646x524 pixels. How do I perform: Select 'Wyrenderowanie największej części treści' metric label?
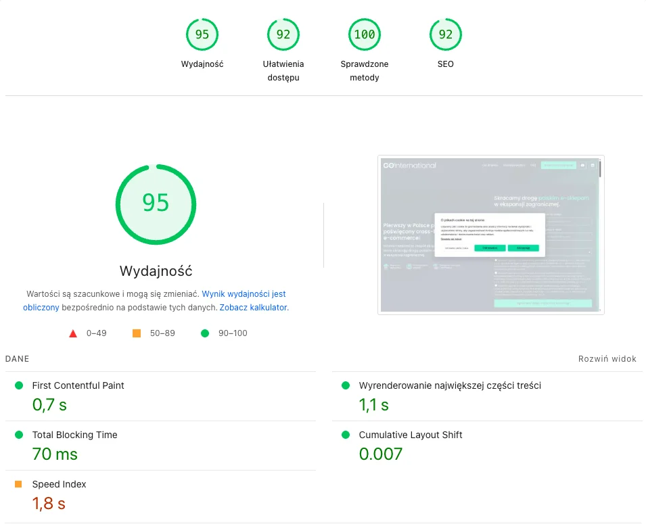click(x=450, y=385)
